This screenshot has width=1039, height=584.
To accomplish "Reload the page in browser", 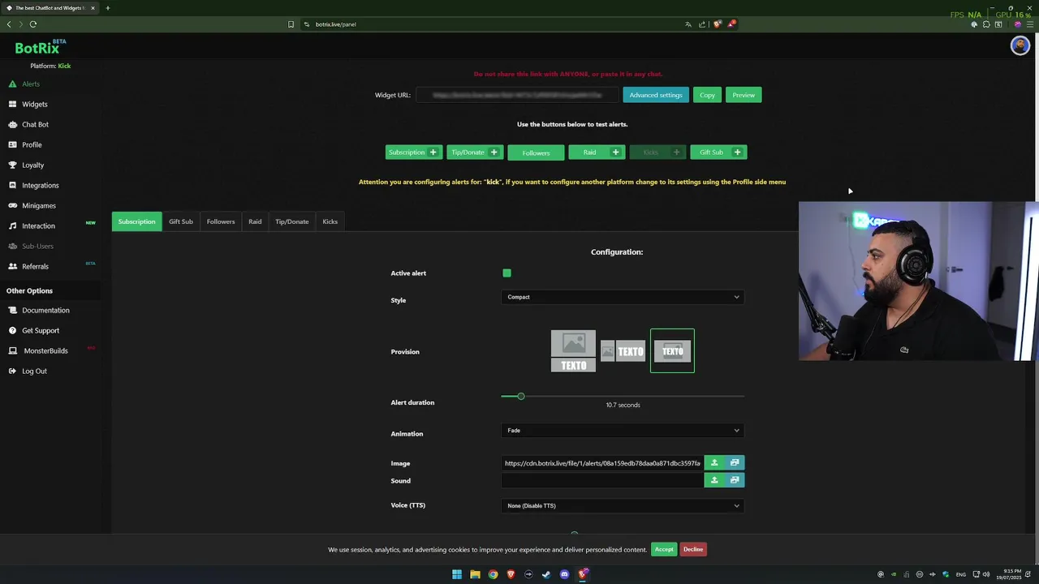I will click(x=33, y=24).
